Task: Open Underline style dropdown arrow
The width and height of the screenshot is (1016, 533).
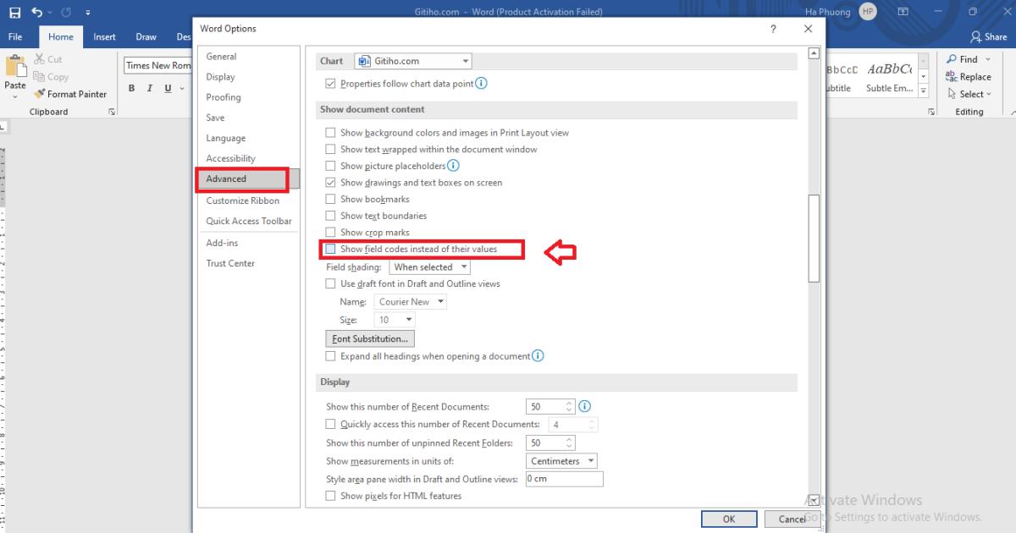Action: click(x=182, y=89)
